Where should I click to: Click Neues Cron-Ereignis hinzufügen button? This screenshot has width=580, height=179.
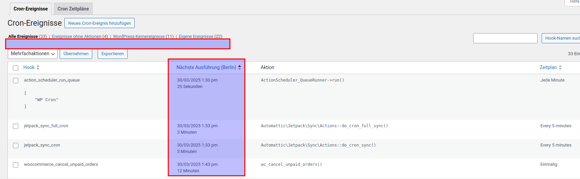pyautogui.click(x=99, y=23)
